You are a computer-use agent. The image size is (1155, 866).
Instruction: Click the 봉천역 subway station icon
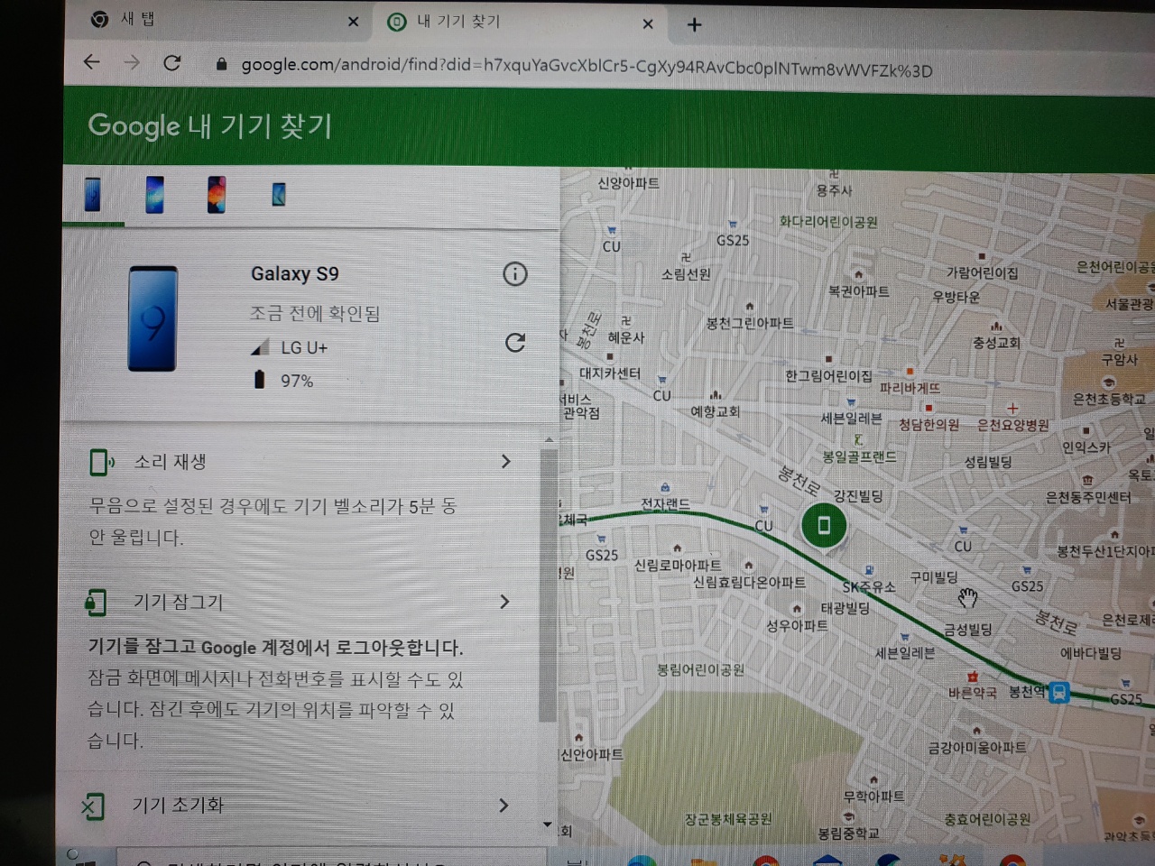coord(1059,693)
